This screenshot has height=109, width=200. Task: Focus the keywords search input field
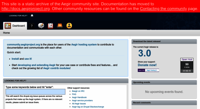coord(36,92)
